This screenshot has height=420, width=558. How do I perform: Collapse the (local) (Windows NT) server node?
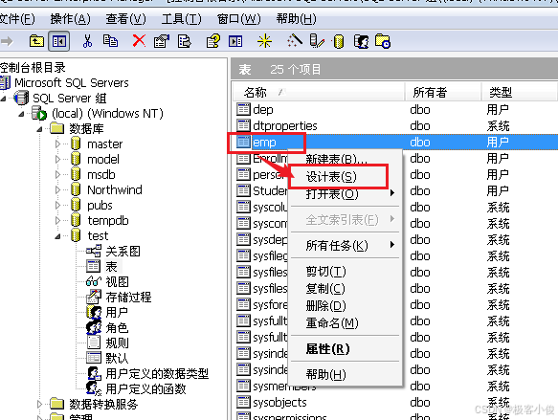coord(21,114)
